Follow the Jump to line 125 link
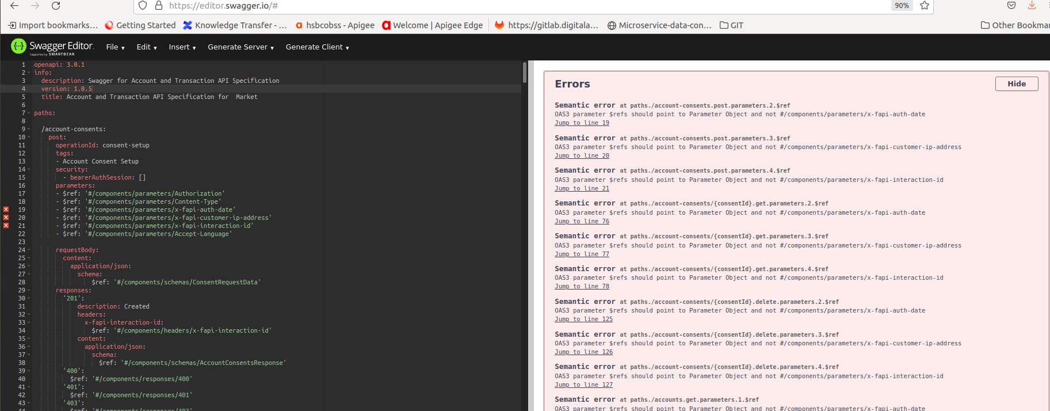Image resolution: width=1050 pixels, height=411 pixels. (583, 319)
